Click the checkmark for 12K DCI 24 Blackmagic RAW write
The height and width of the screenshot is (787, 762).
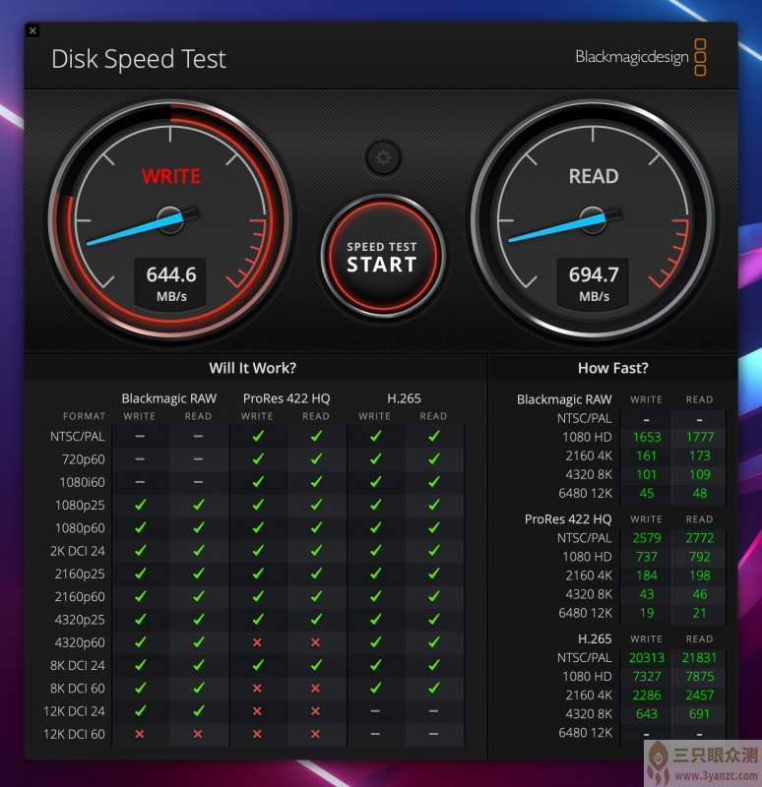pyautogui.click(x=140, y=710)
